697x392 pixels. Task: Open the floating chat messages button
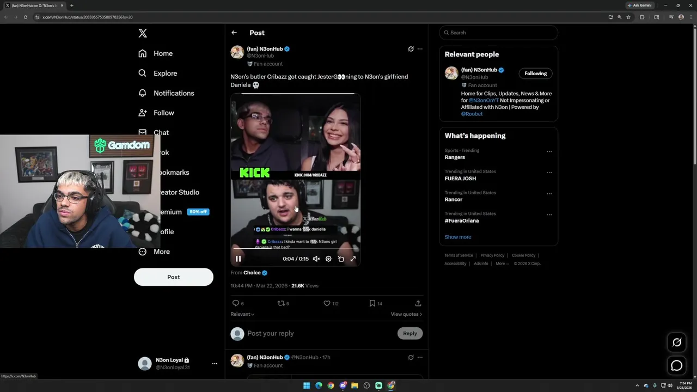tap(677, 366)
